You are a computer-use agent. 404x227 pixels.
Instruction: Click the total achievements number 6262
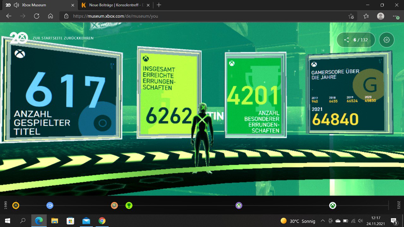click(169, 116)
